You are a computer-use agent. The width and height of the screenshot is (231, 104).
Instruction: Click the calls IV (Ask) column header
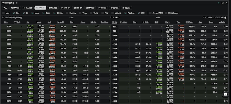[x=61, y=22]
